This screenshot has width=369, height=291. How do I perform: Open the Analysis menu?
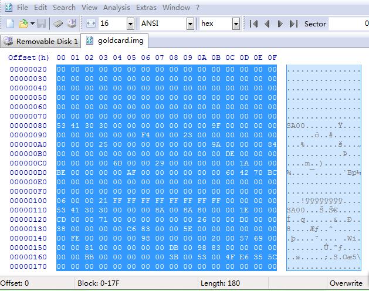click(117, 8)
